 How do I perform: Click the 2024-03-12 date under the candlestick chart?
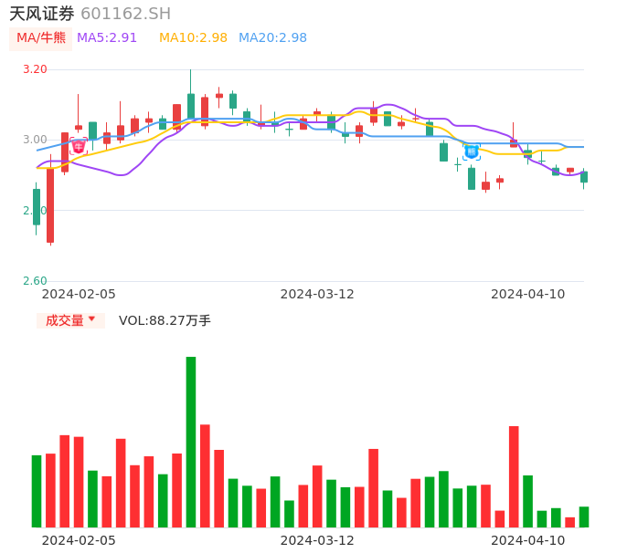pos(317,294)
